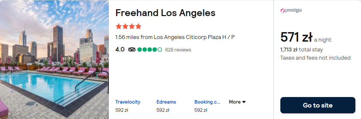Click the distance from Citicorp Plaza text
The image size is (361, 119).
pos(175,37)
